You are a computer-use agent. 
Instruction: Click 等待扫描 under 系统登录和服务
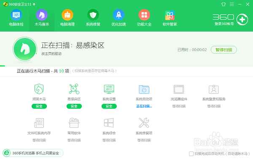coord(214,106)
